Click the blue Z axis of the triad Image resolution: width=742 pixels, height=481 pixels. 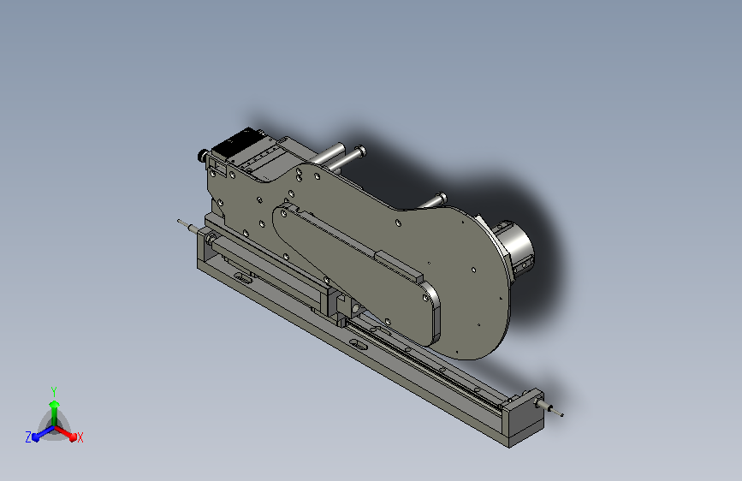pyautogui.click(x=39, y=435)
